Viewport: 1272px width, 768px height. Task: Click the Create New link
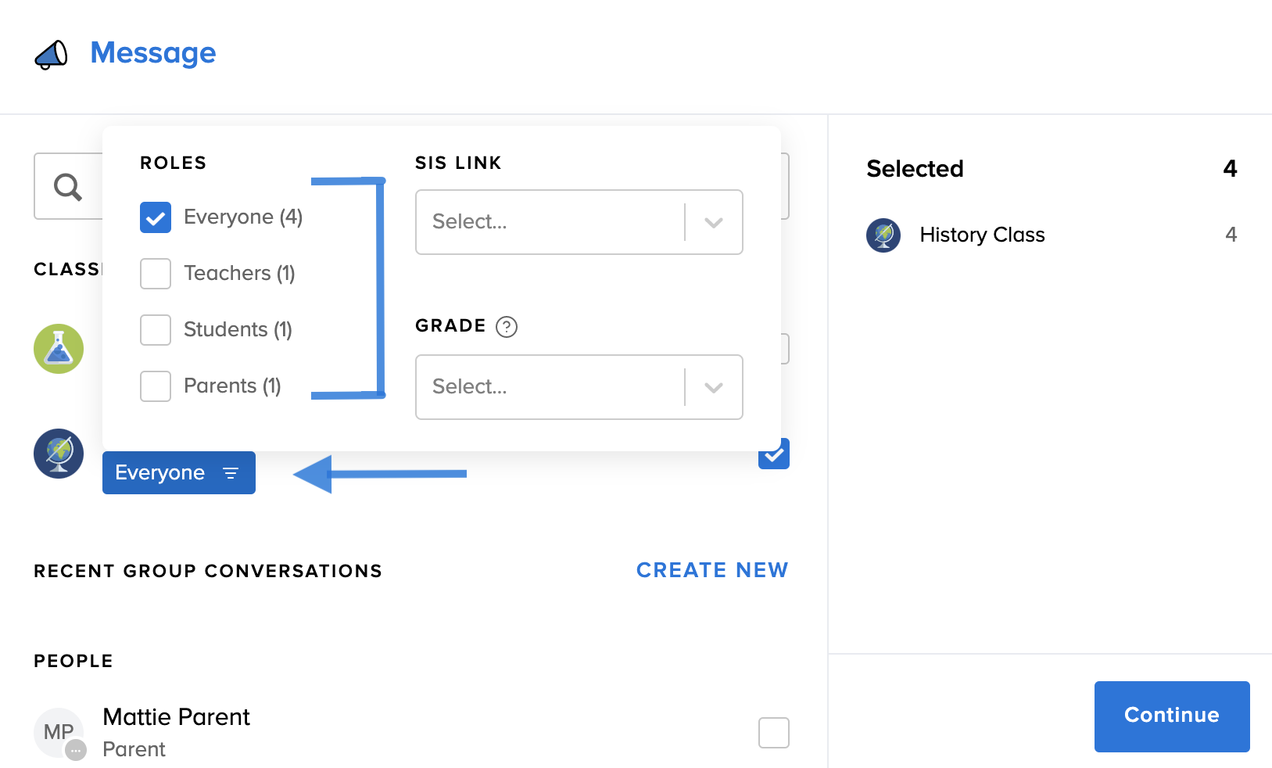pyautogui.click(x=711, y=570)
